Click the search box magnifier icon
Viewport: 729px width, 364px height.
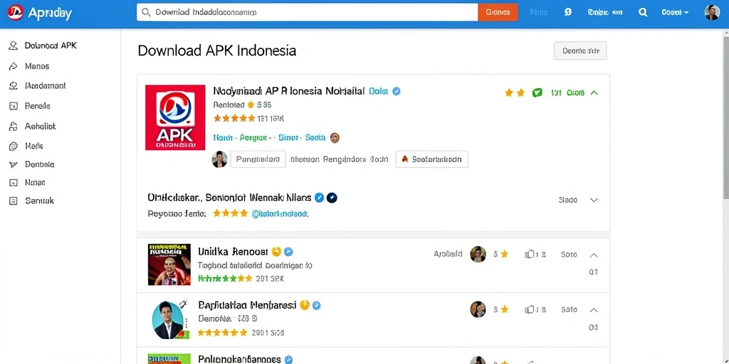coord(146,13)
